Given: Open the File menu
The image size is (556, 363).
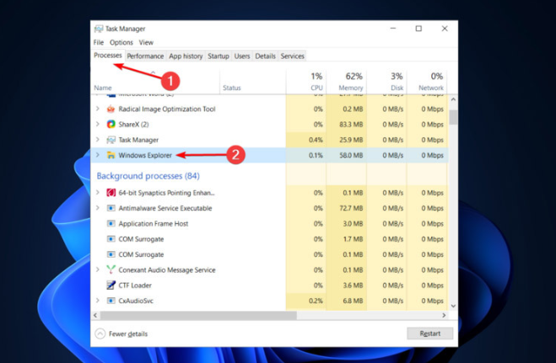Looking at the screenshot, I should pos(99,42).
